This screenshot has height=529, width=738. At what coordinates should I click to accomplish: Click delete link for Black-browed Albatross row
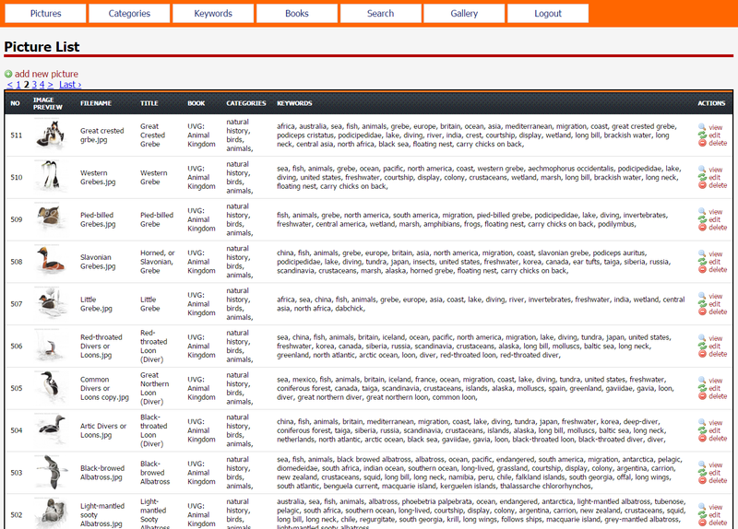click(718, 481)
